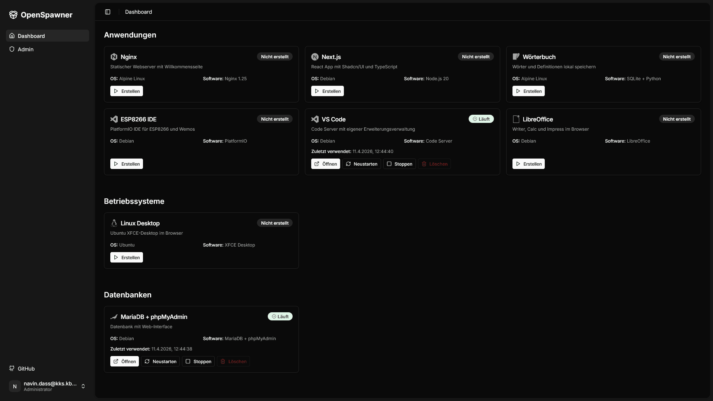Open the Admin sidebar item
This screenshot has height=401, width=713.
(48, 49)
